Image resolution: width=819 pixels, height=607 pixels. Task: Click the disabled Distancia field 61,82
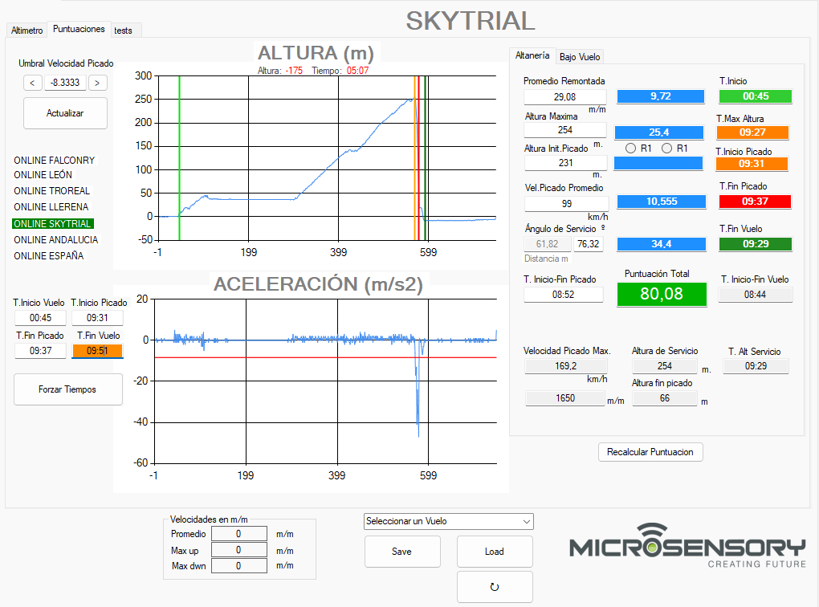(548, 244)
